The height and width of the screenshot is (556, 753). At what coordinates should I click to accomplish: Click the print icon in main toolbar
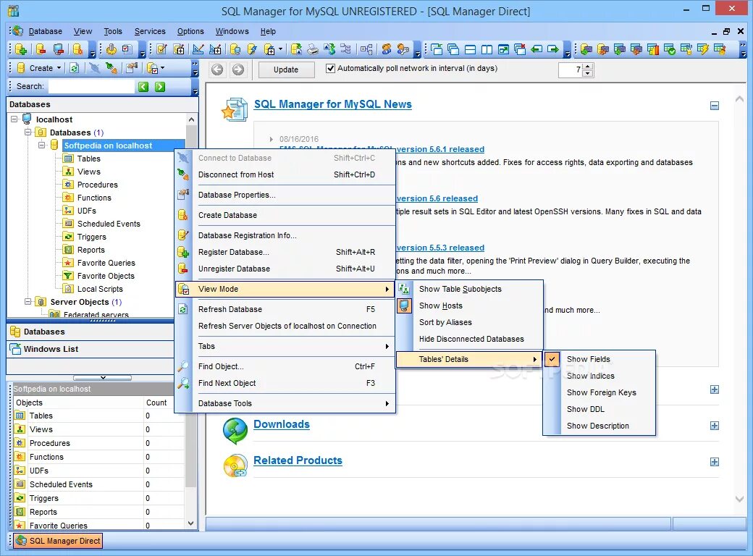313,49
